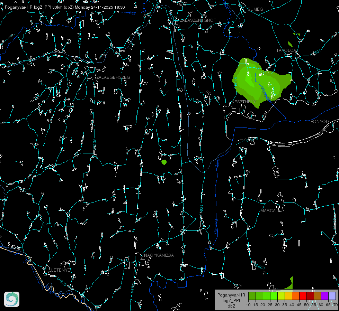Pick the purple 60-65 dBZ legend swatch
339x311 pixels.
tap(325, 296)
